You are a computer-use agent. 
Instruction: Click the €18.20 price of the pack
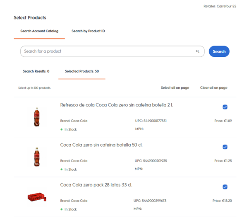pos(222,201)
